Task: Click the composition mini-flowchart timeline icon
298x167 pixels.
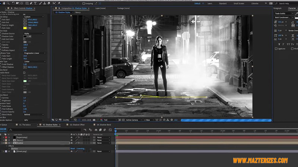Action: click(x=85, y=130)
